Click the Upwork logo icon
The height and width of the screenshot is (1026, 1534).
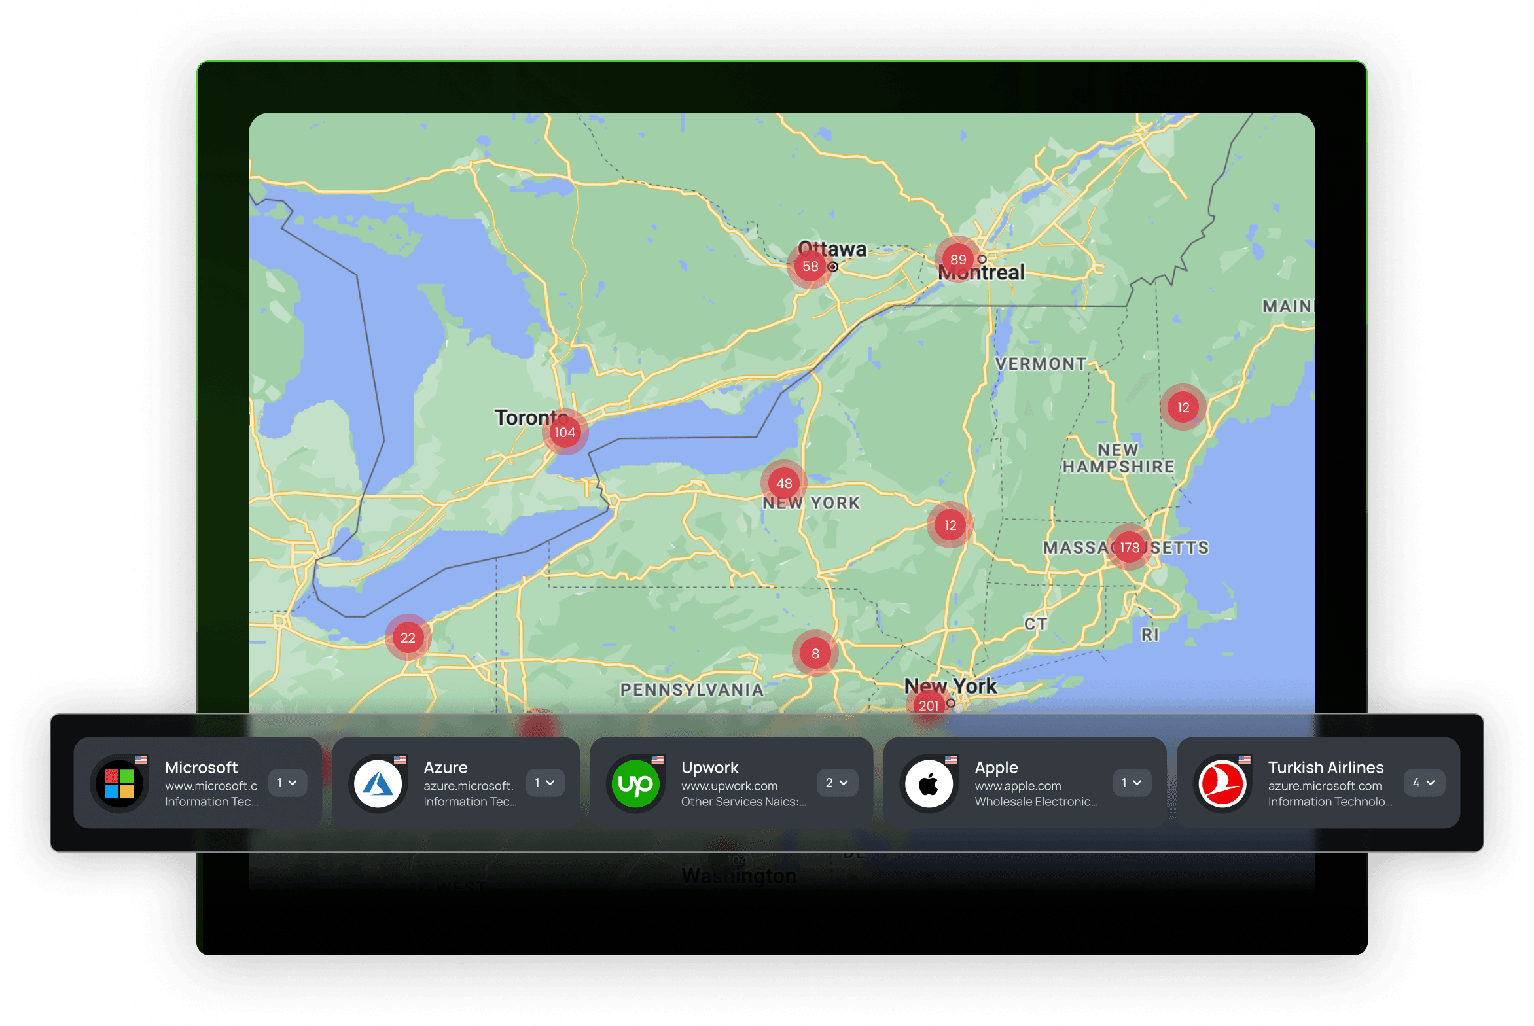click(x=635, y=783)
